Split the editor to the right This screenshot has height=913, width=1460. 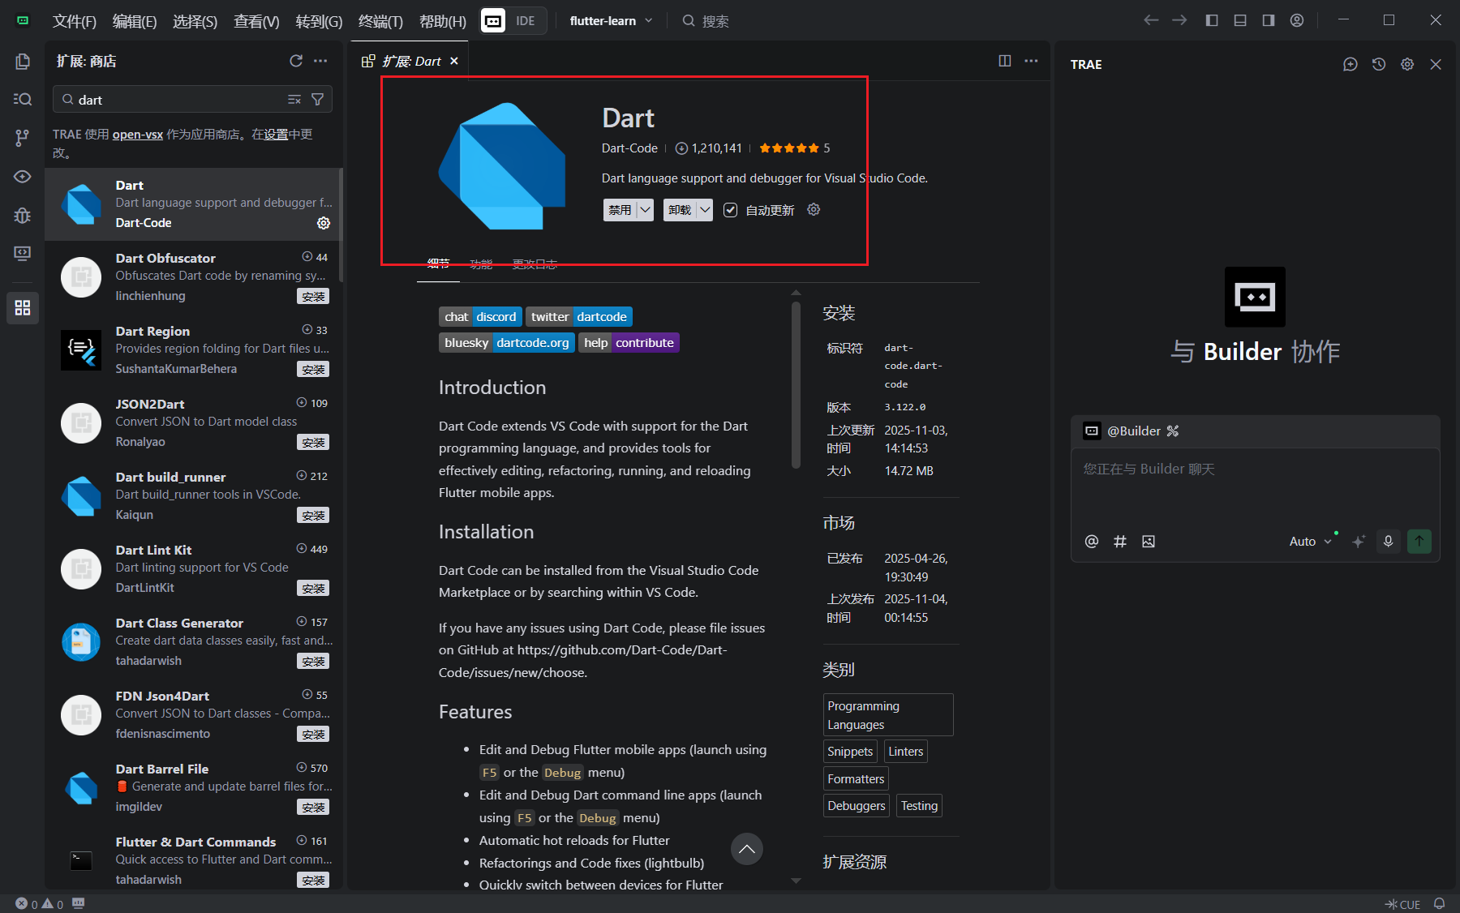[1005, 61]
